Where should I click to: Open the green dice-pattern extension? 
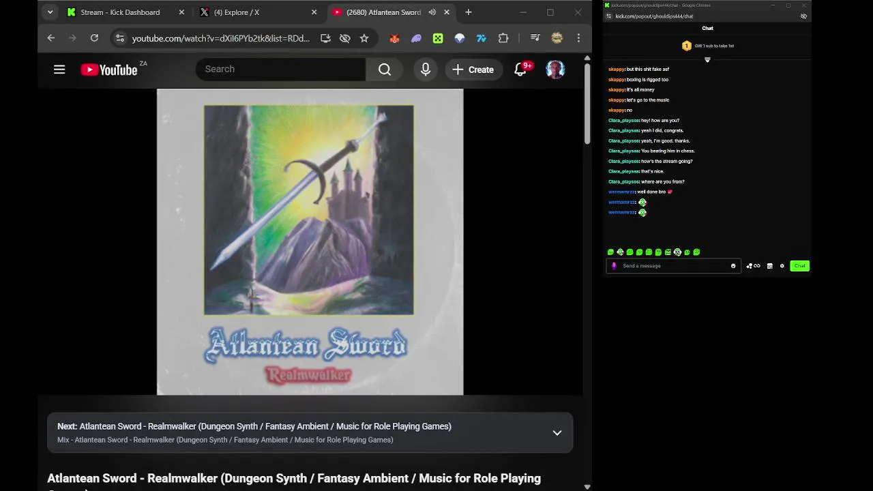438,38
